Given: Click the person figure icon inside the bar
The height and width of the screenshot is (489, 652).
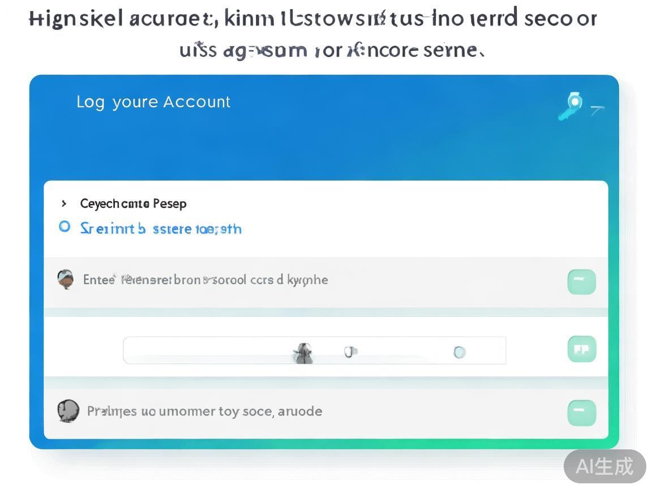Looking at the screenshot, I should coord(303,353).
